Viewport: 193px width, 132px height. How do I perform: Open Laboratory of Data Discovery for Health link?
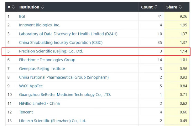click(x=68, y=34)
